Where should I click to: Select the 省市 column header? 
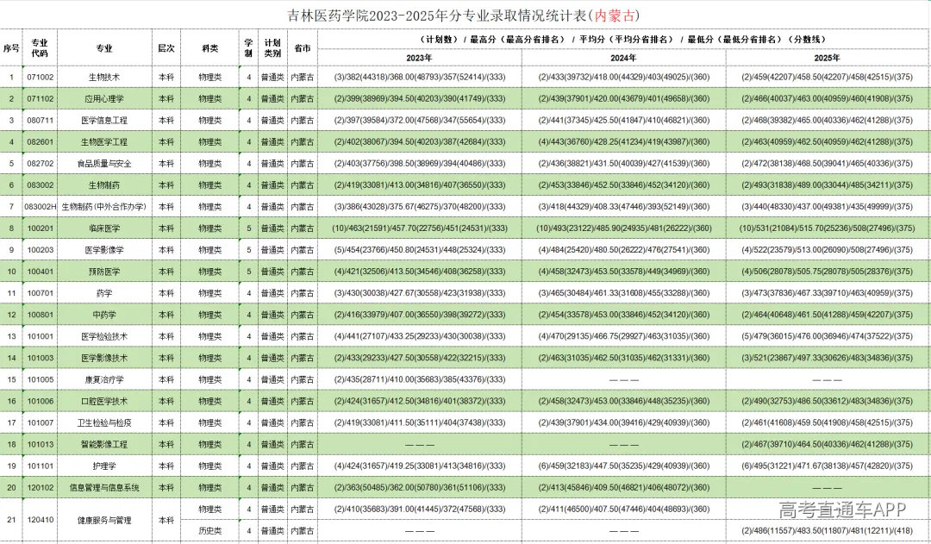[x=303, y=48]
